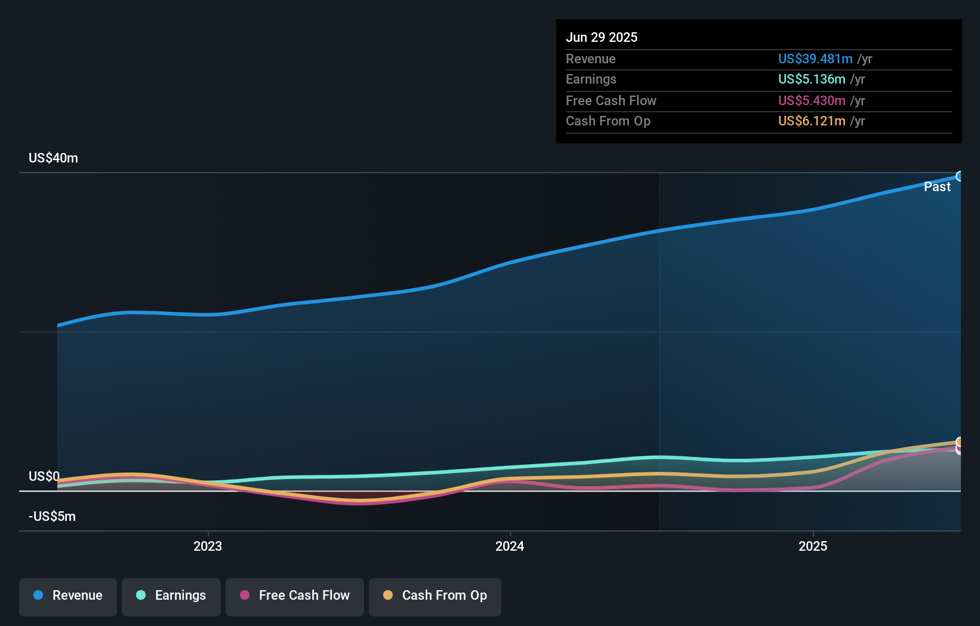The width and height of the screenshot is (980, 626).
Task: Select the Past region label
Action: pos(937,186)
